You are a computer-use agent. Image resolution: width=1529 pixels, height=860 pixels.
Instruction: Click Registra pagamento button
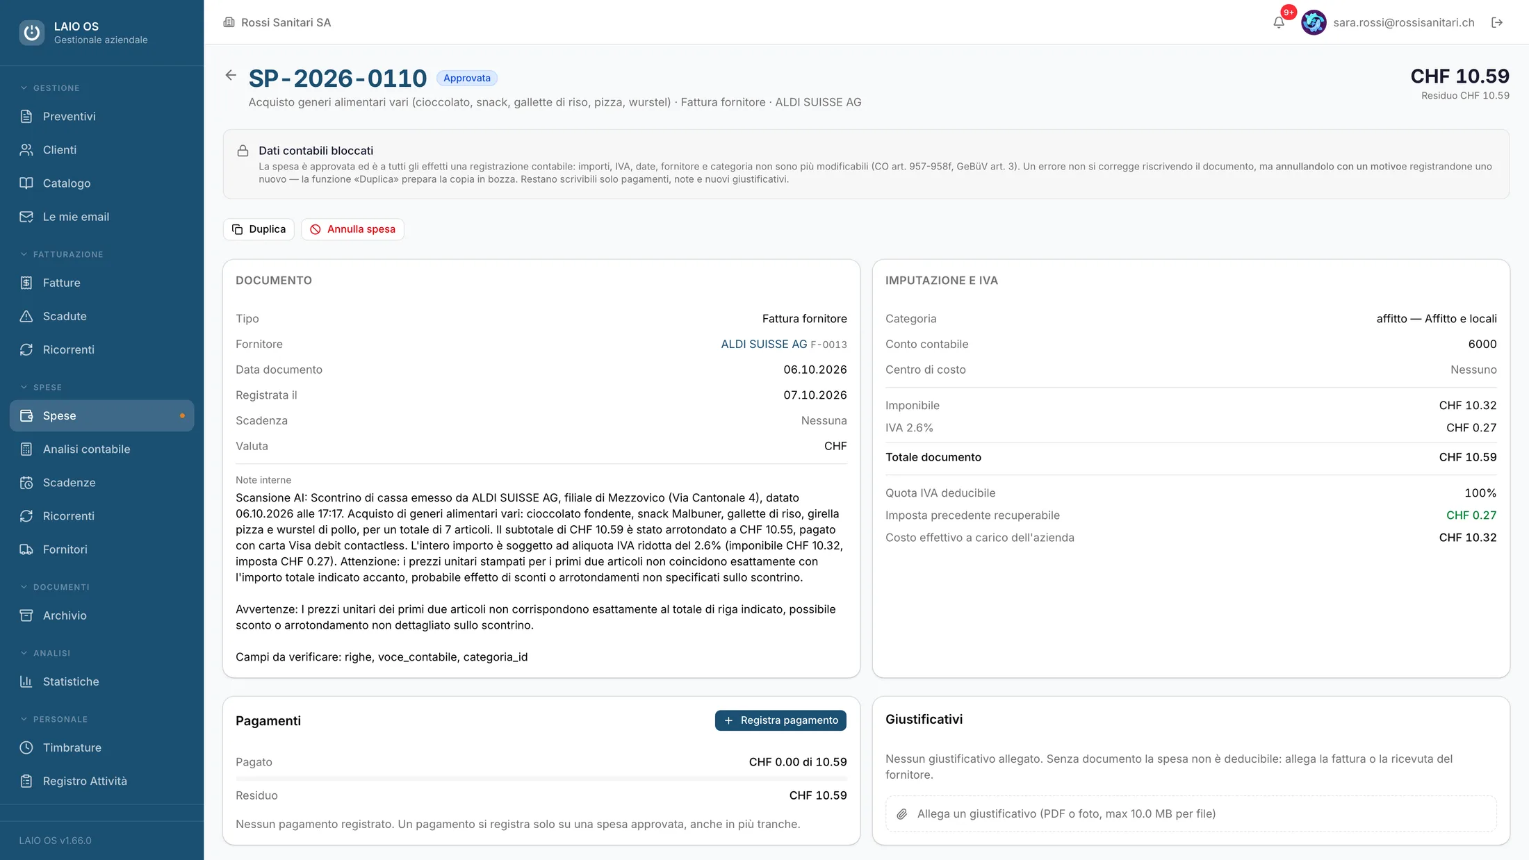(780, 720)
